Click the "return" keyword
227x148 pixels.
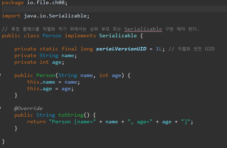(x=36, y=122)
